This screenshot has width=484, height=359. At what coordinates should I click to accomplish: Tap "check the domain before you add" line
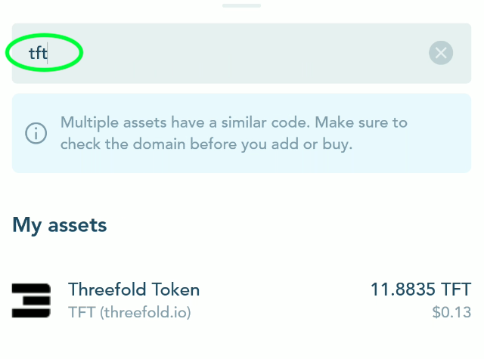[206, 144]
